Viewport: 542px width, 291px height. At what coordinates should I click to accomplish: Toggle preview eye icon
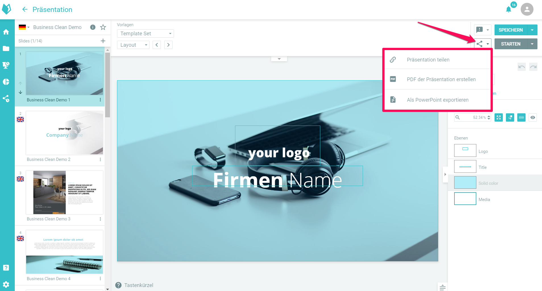(533, 118)
